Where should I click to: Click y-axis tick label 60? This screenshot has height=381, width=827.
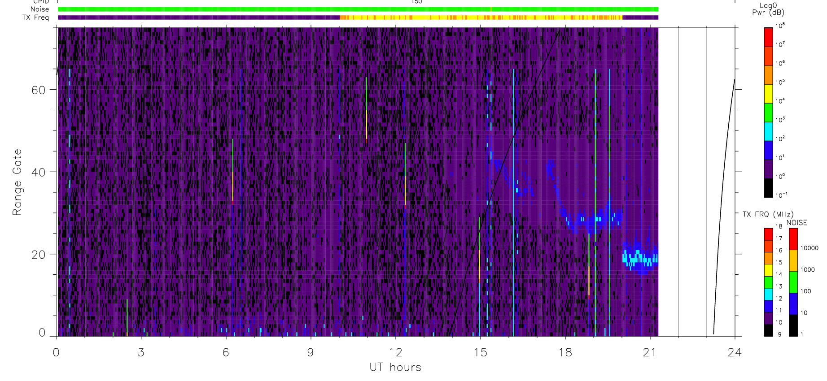pos(38,90)
